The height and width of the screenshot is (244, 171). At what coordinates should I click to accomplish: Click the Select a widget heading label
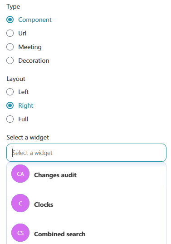tap(28, 138)
